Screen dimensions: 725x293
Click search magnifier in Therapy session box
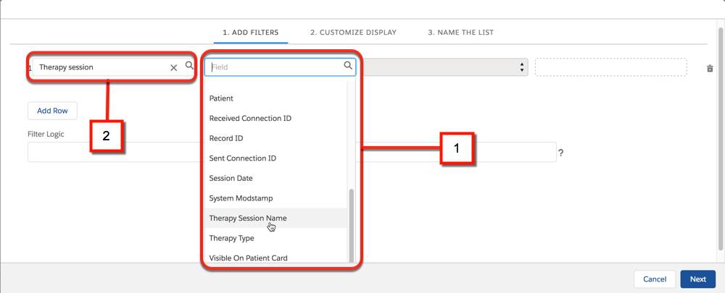[x=189, y=66]
